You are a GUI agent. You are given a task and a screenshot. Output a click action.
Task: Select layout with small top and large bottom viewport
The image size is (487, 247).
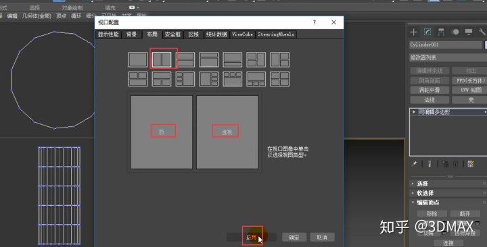[x=209, y=60]
